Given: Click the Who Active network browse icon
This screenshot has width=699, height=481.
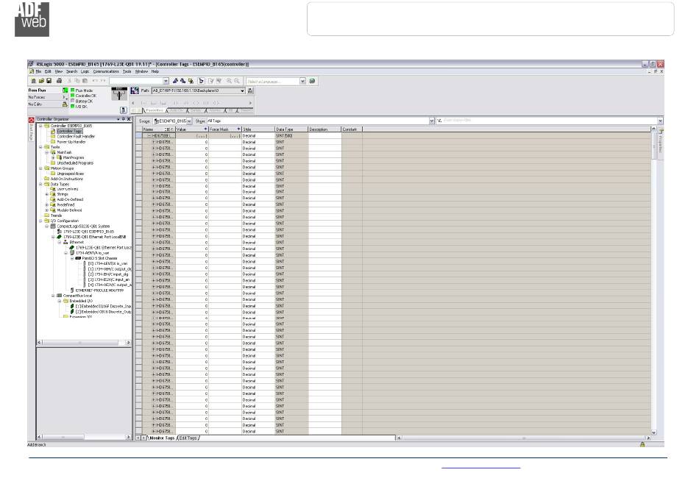Looking at the screenshot, I should (x=250, y=90).
